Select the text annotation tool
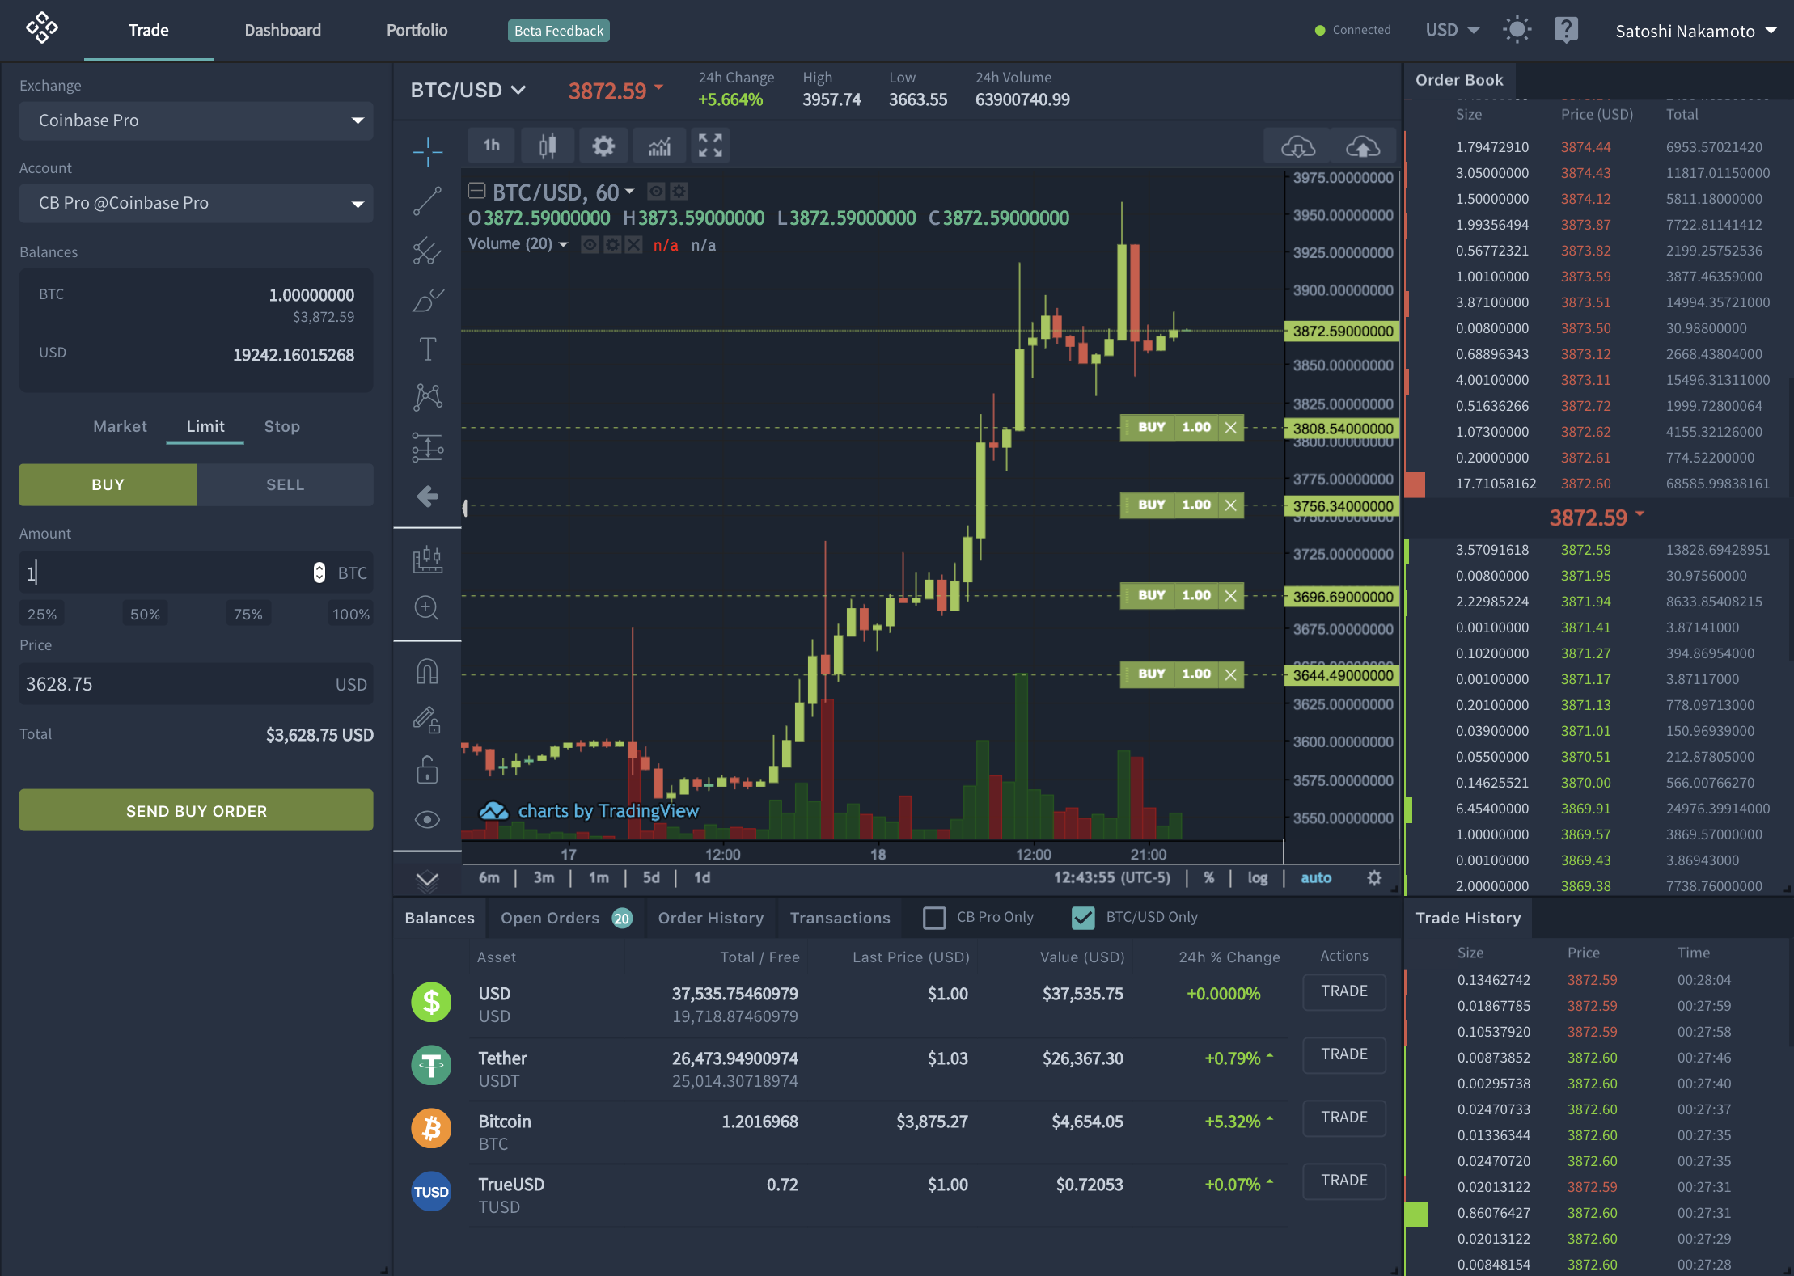The width and height of the screenshot is (1794, 1276). 427,349
